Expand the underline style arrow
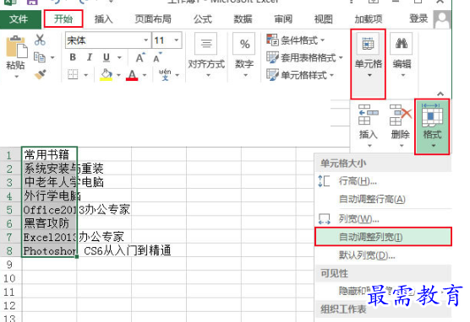 (119, 57)
